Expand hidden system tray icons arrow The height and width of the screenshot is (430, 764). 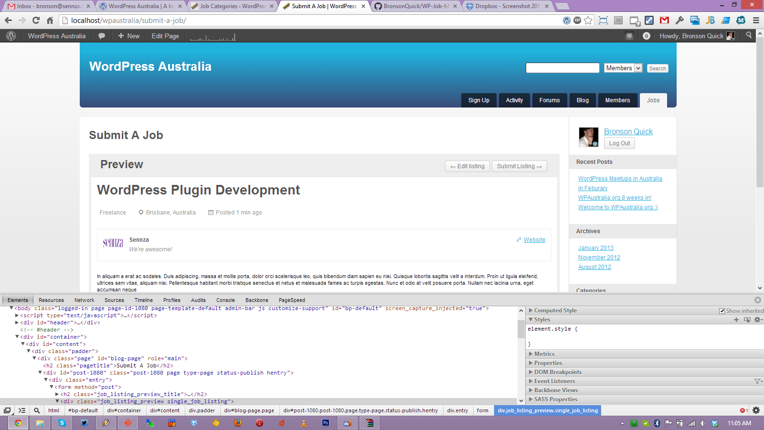(x=622, y=423)
